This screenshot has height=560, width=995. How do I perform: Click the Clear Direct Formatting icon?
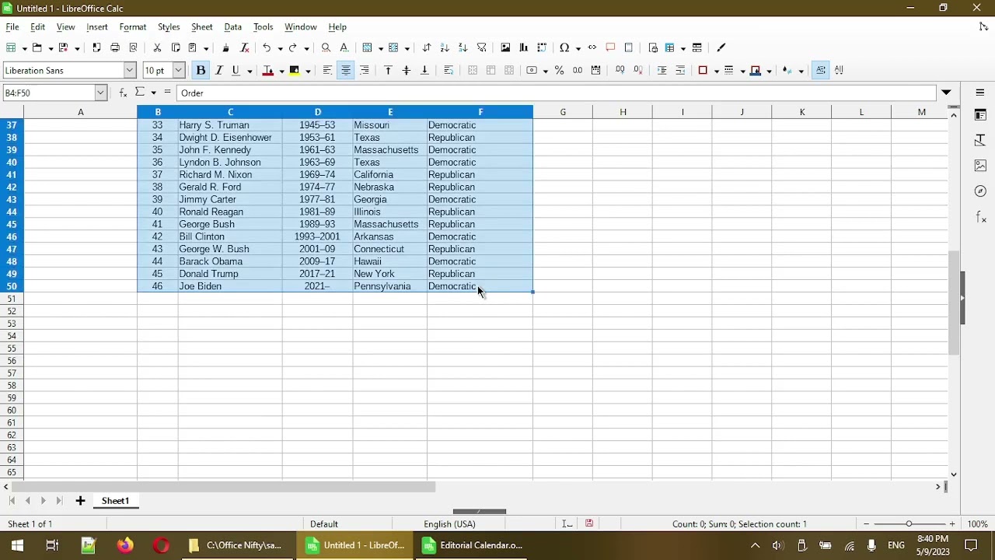pyautogui.click(x=244, y=47)
